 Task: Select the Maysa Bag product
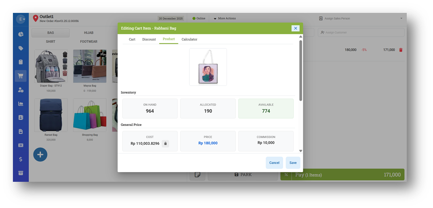click(90, 71)
